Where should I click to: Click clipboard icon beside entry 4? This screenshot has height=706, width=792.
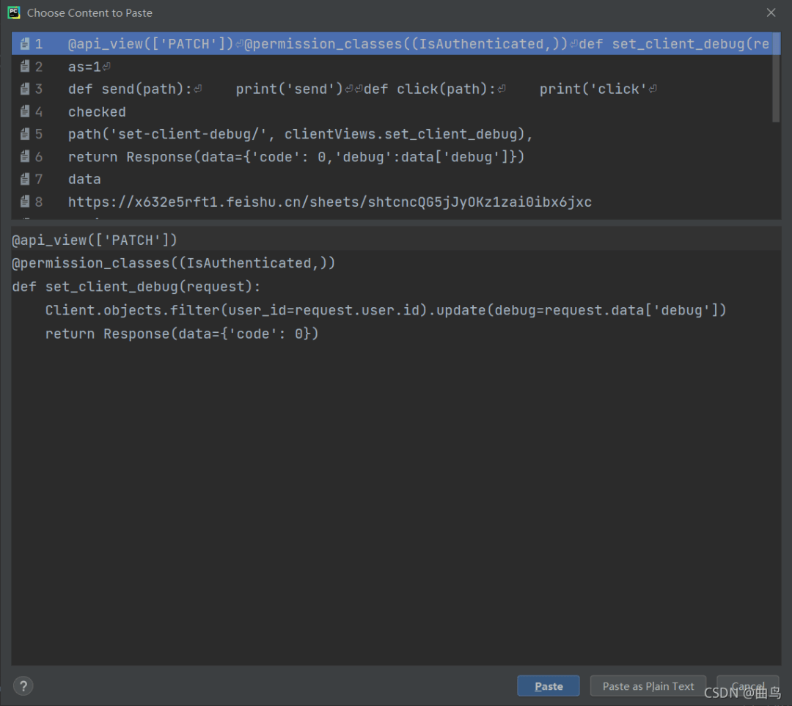point(25,111)
